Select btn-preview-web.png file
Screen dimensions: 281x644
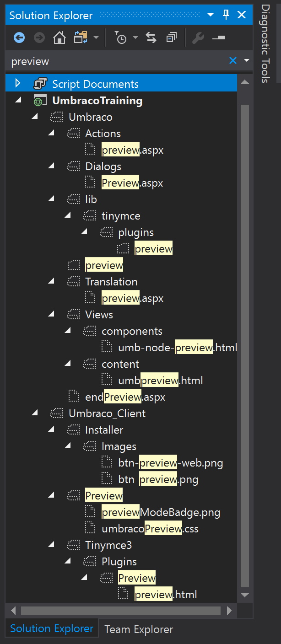pos(171,463)
